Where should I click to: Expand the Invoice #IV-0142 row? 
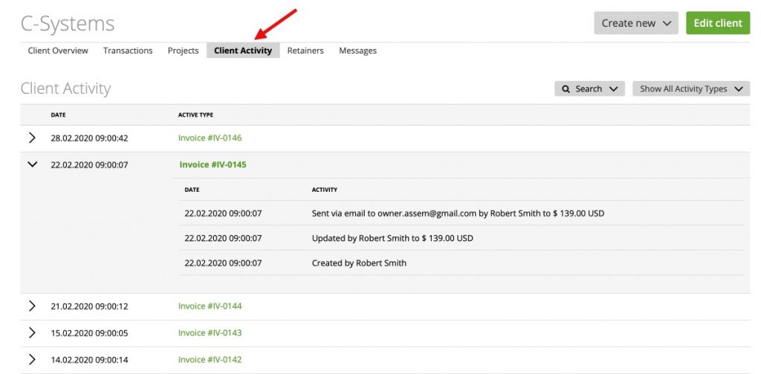click(32, 359)
